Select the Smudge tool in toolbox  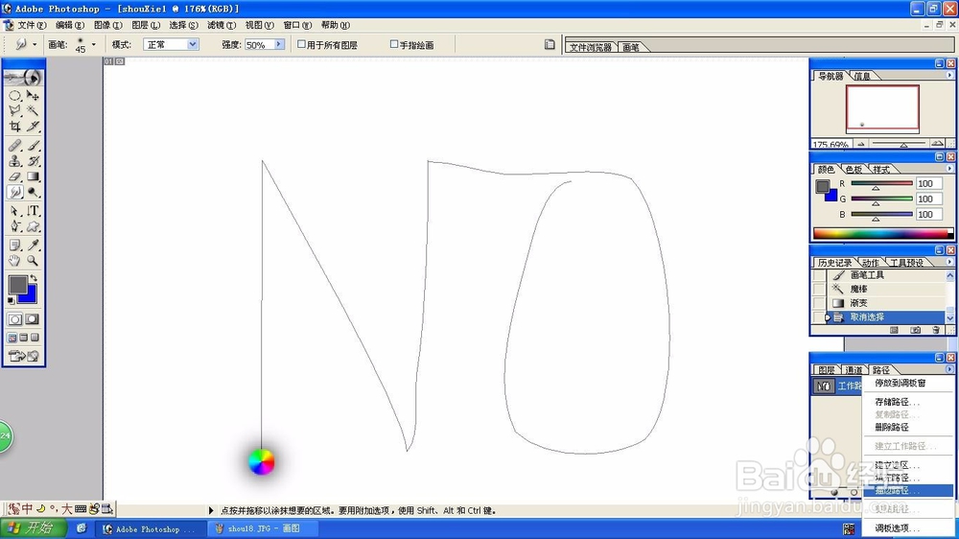[14, 192]
